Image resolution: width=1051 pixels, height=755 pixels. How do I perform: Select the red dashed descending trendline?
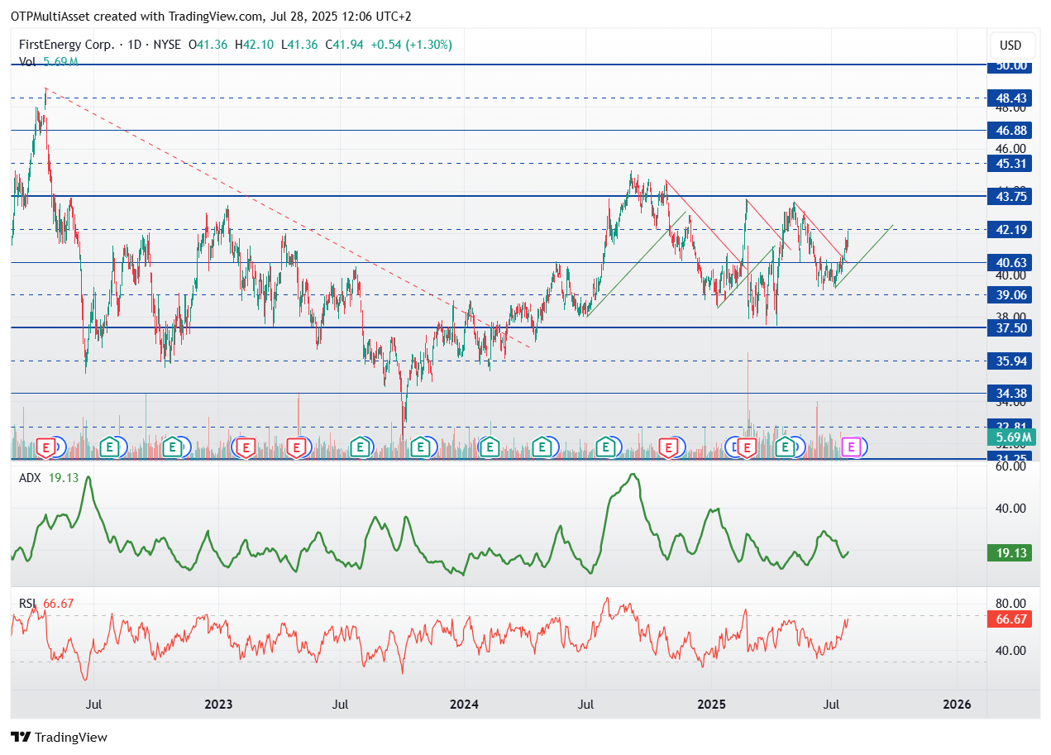(287, 217)
